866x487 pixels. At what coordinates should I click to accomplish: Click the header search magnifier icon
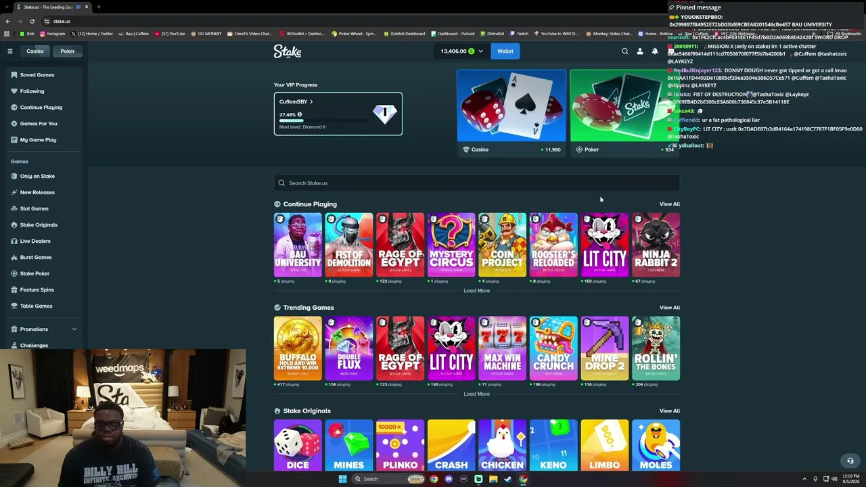[625, 51]
